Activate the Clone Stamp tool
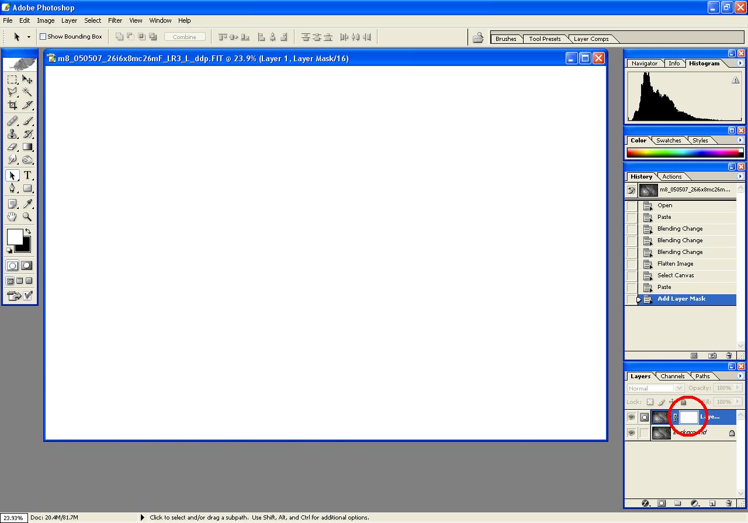The height and width of the screenshot is (523, 748). [x=12, y=134]
